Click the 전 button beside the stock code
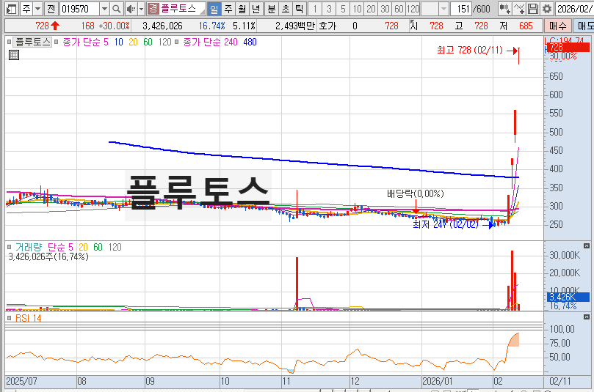Image resolution: width=594 pixels, height=392 pixels. point(51,9)
